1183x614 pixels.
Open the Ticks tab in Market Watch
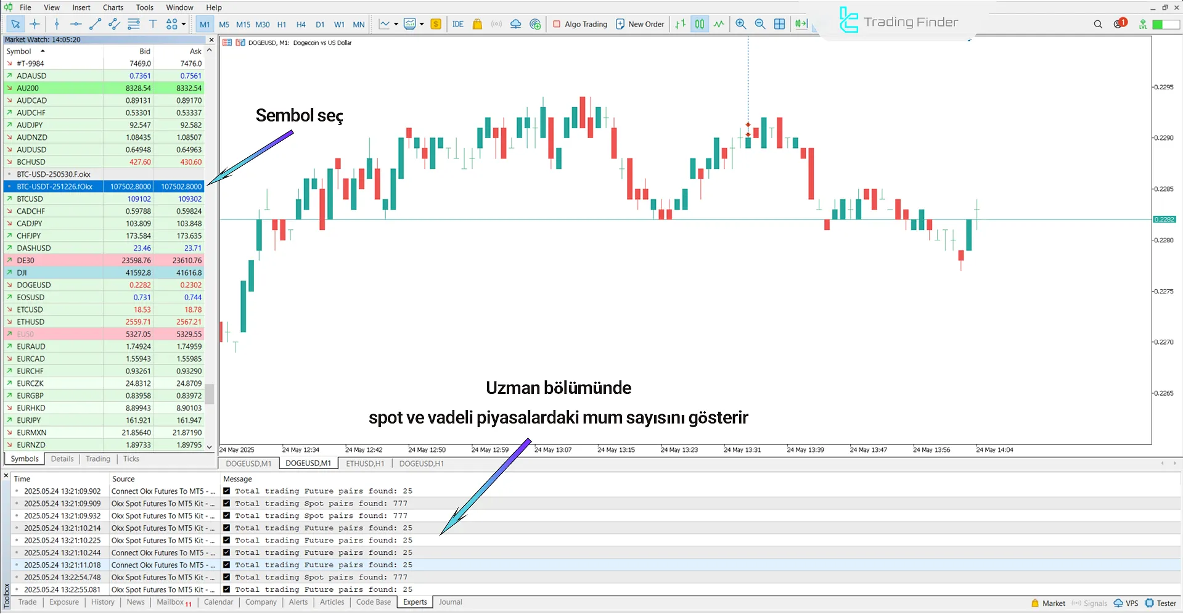pos(130,459)
